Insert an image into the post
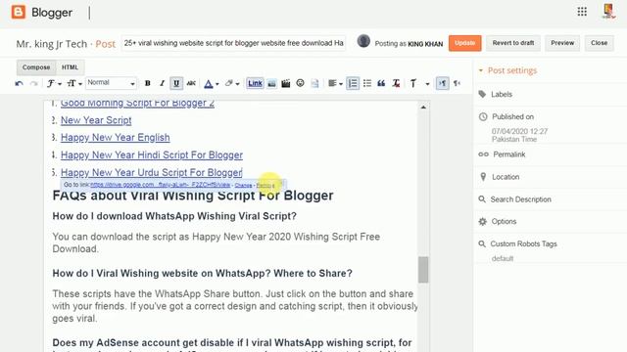 pyautogui.click(x=271, y=83)
